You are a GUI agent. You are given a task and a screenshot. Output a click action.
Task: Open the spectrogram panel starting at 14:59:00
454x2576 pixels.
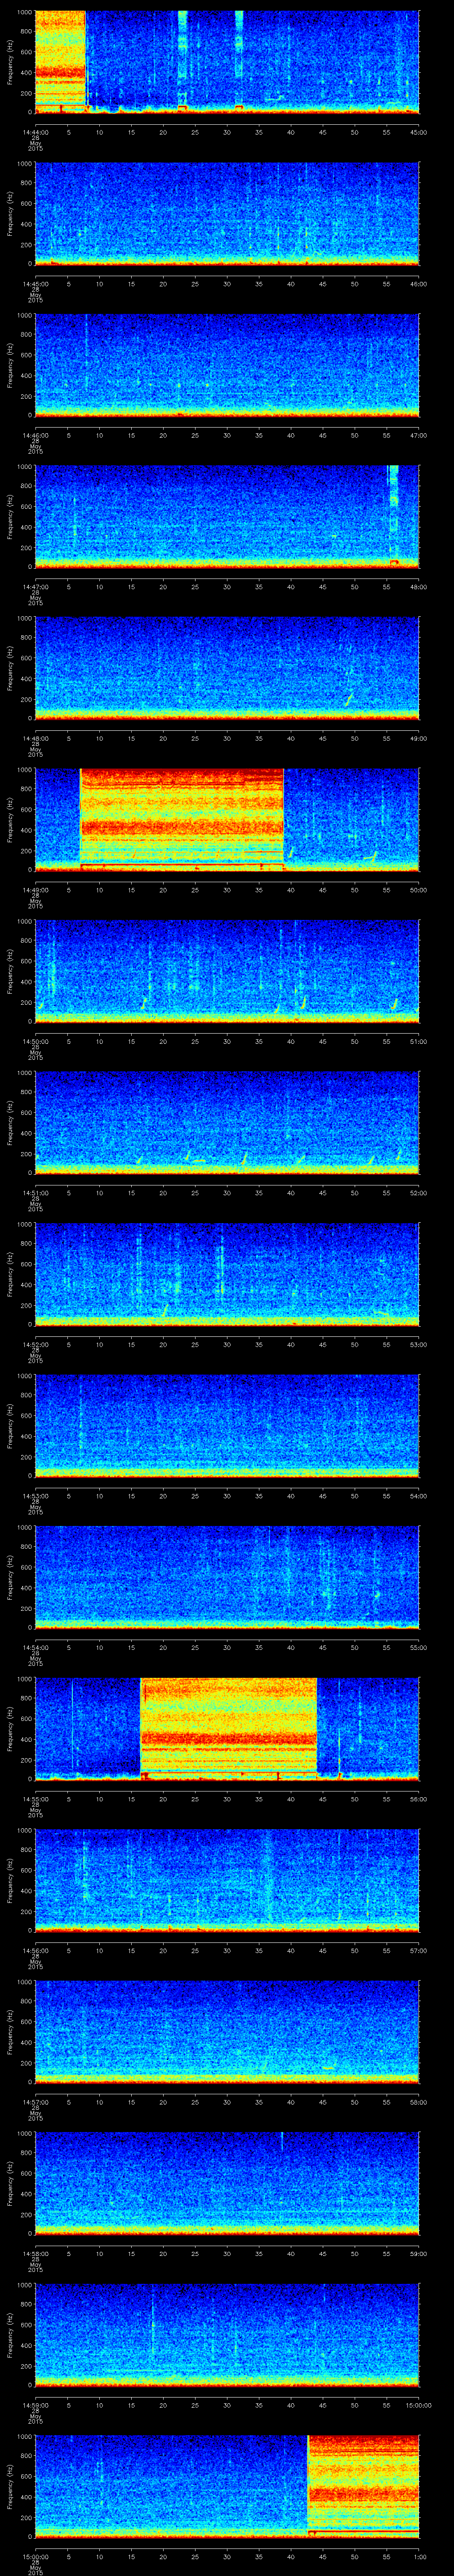pyautogui.click(x=227, y=2334)
